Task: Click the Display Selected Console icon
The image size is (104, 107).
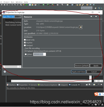Action: click(x=90, y=85)
